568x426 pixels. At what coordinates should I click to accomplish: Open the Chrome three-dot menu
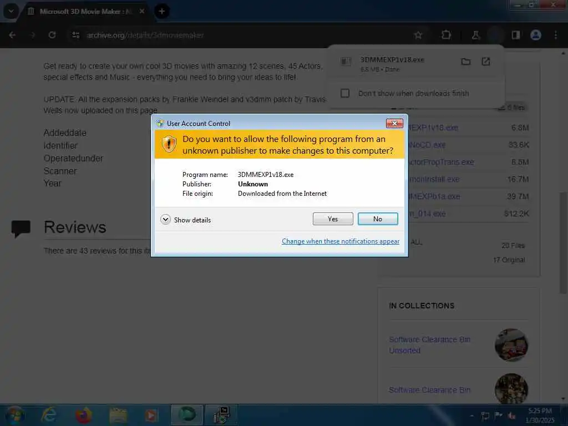556,35
